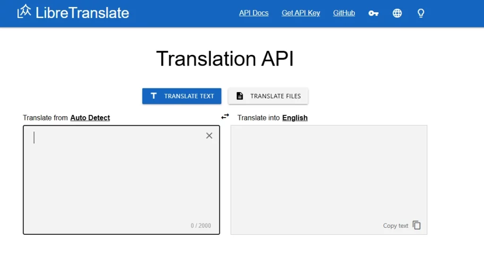Image resolution: width=484 pixels, height=265 pixels.
Task: Click the "0 / 2000" character counter
Action: 200,225
